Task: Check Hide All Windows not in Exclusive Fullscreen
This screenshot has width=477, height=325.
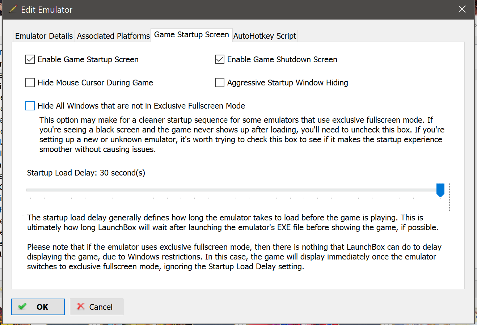Action: pyautogui.click(x=30, y=106)
